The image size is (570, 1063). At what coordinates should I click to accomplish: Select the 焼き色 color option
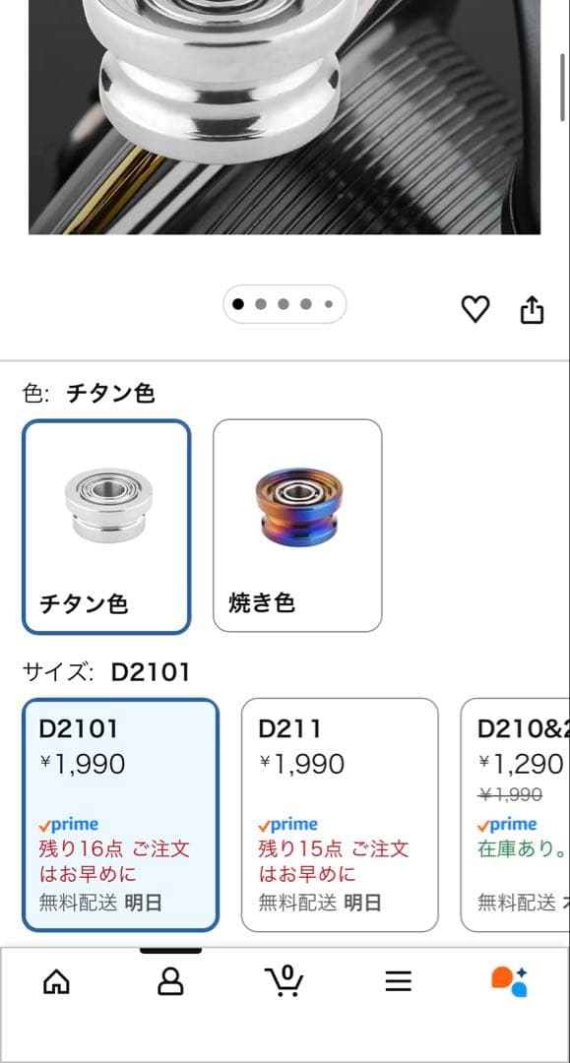296,525
